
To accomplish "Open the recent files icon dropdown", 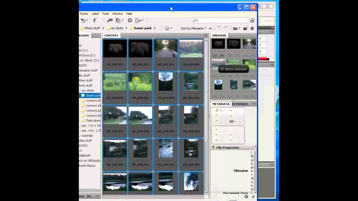I will coord(84,20).
